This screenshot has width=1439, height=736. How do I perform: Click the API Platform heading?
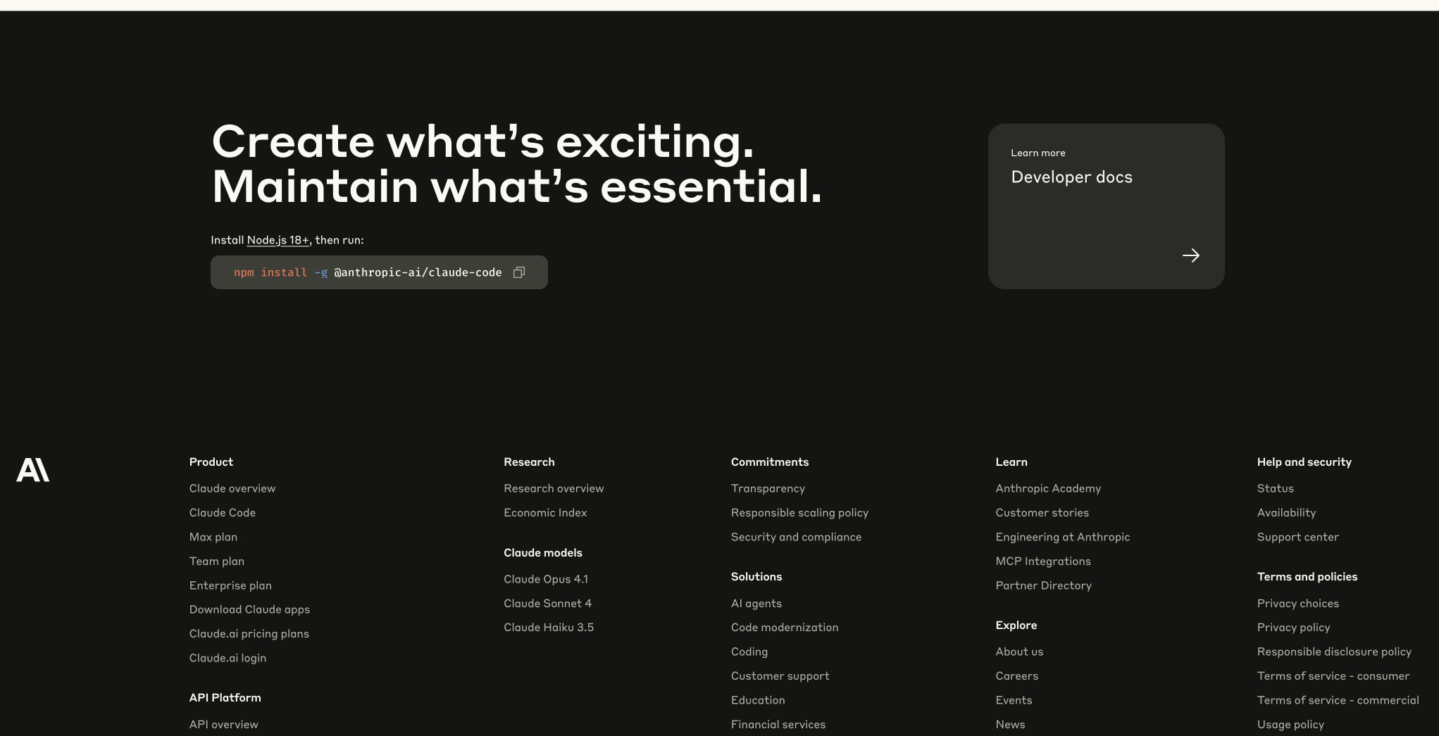225,697
